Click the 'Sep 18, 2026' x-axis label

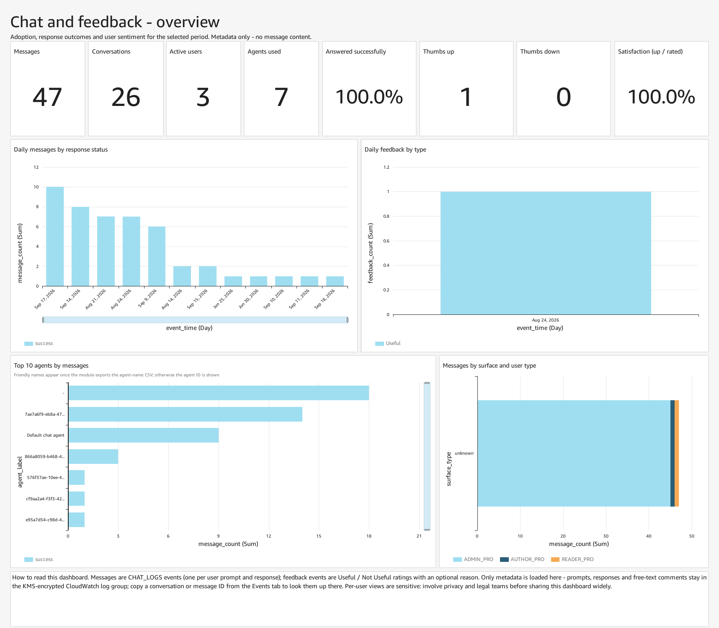click(x=325, y=299)
